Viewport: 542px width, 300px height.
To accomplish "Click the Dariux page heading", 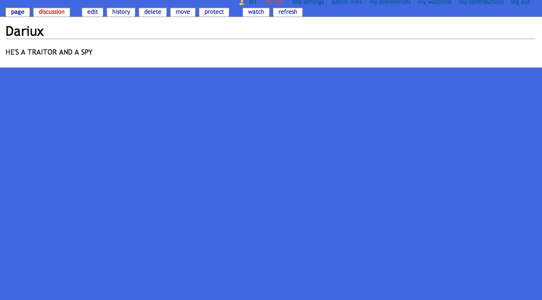I will [24, 31].
